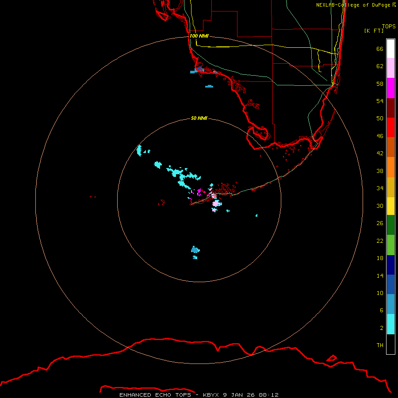Click the magenta echo cell near the radar center

(x=199, y=191)
